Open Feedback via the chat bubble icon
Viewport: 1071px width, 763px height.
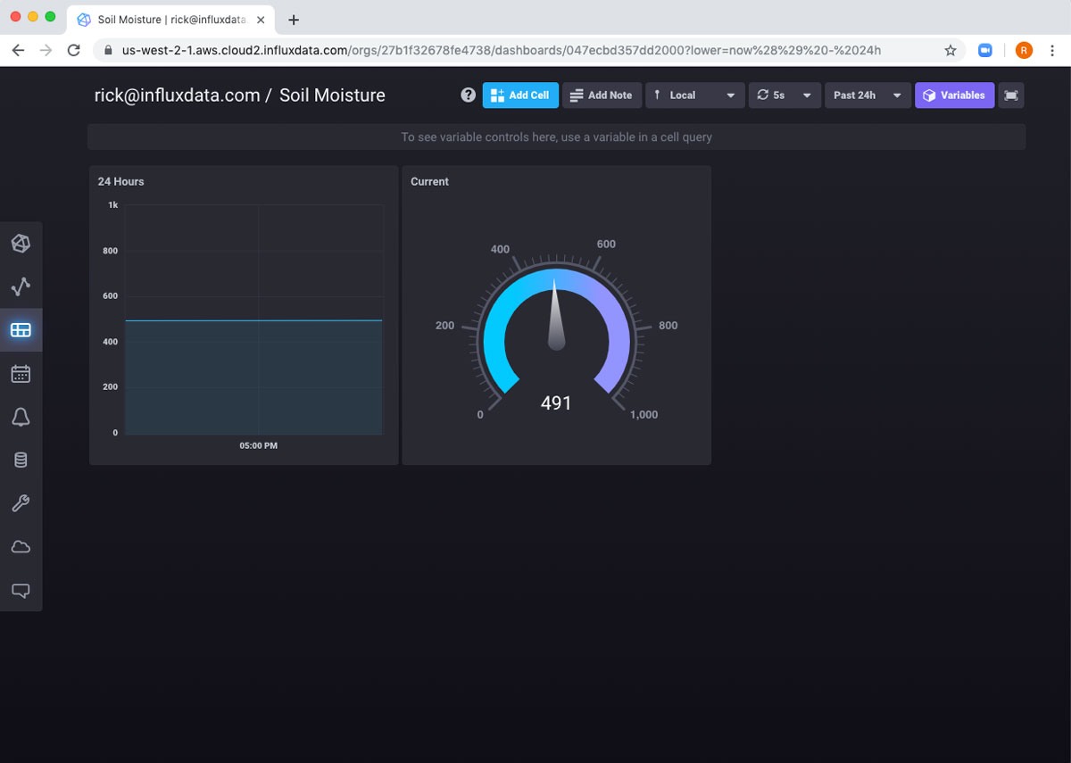click(21, 590)
